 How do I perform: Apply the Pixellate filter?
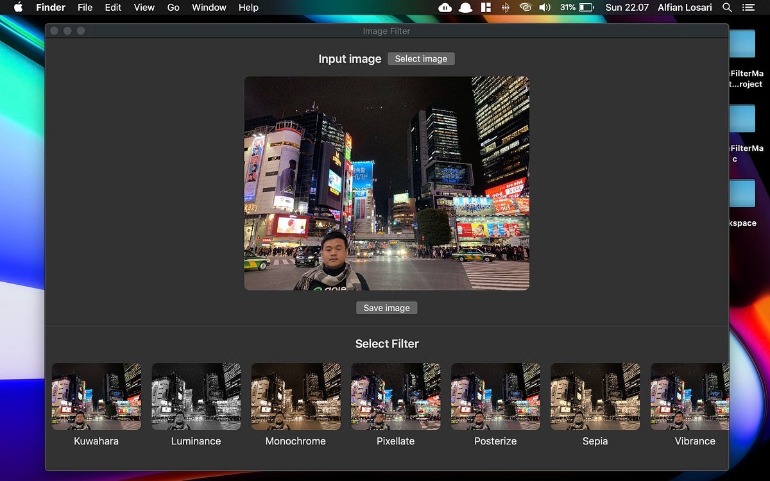click(395, 396)
